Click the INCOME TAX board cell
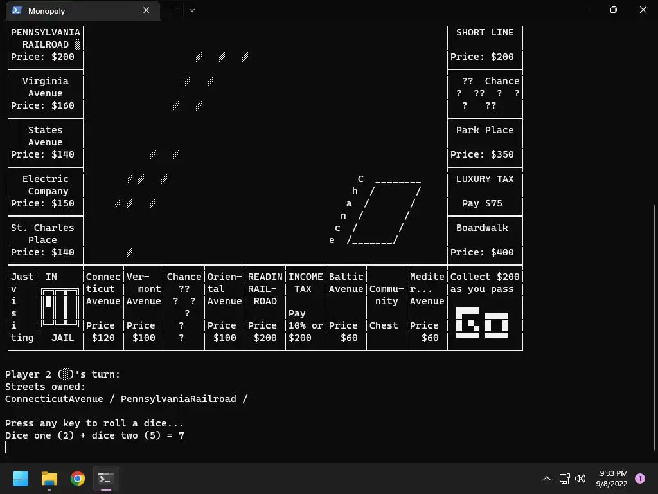Screen dimensions: 658x494 305,307
